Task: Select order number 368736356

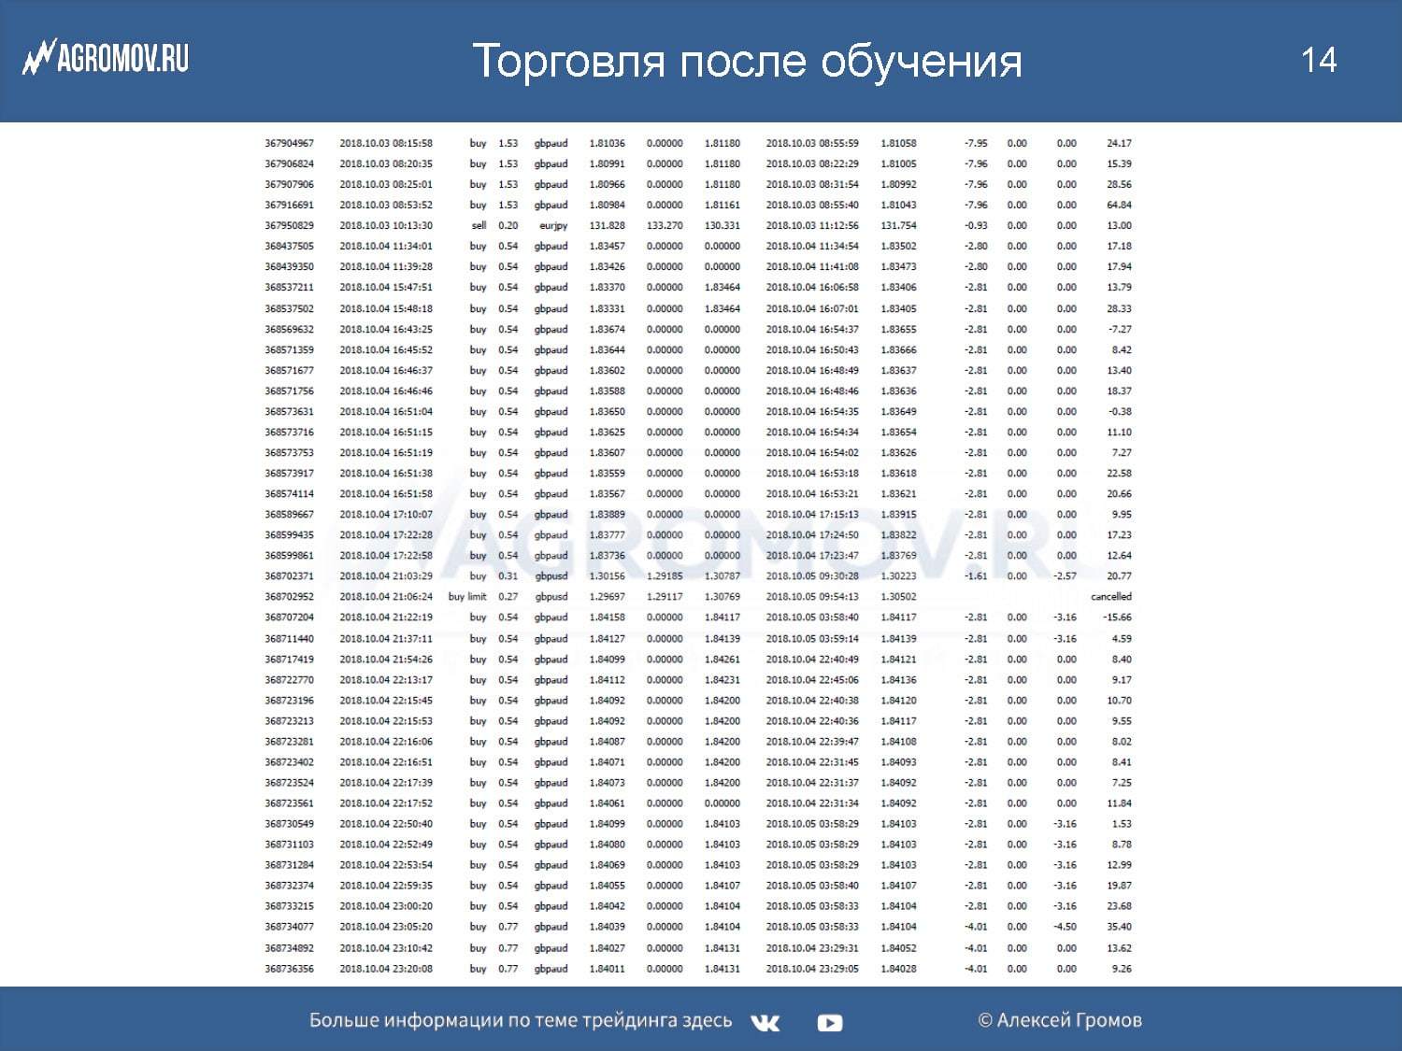Action: tap(289, 969)
